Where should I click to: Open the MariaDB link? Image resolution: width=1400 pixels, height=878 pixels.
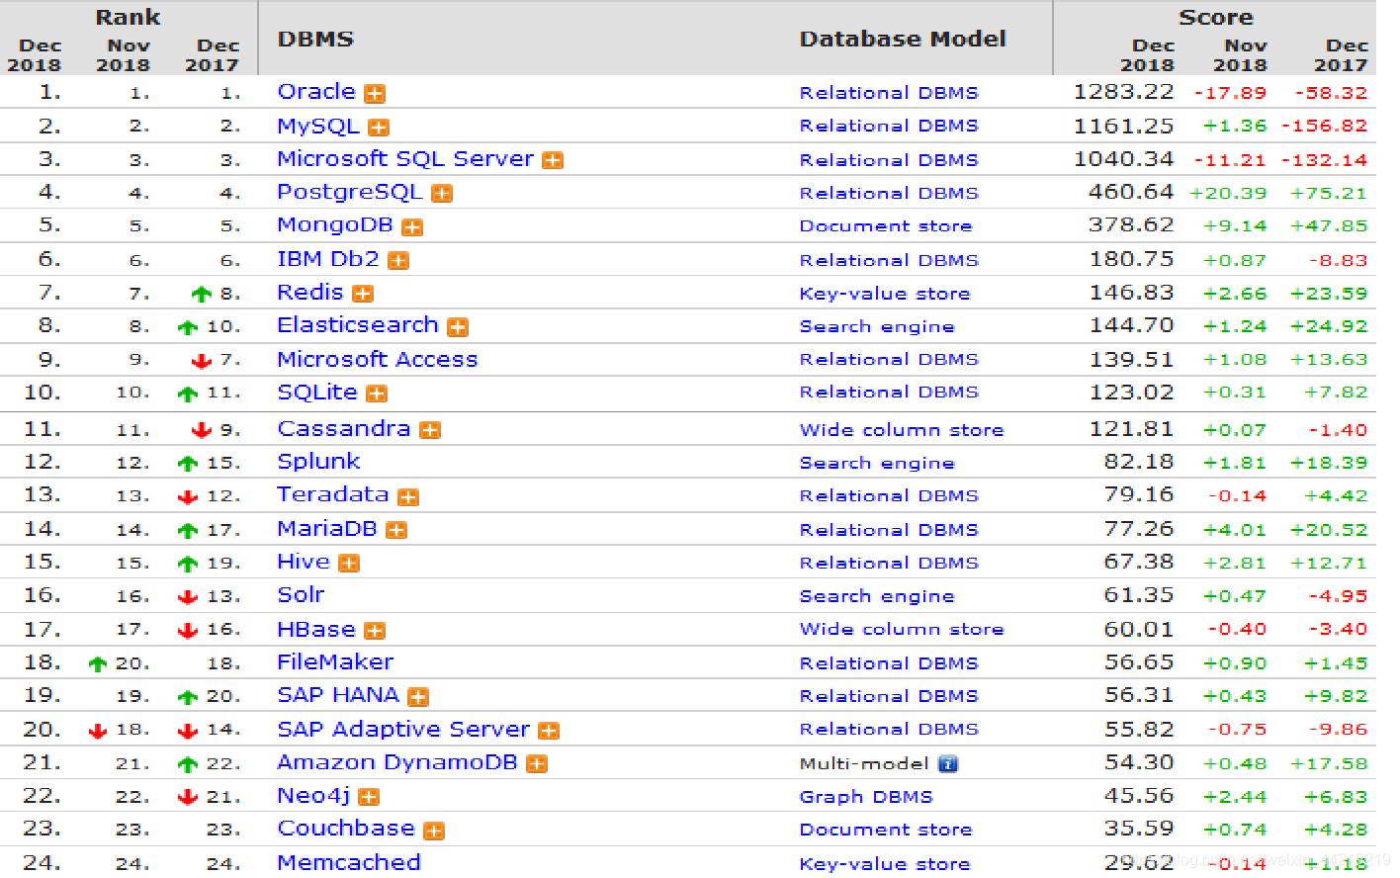click(x=327, y=528)
